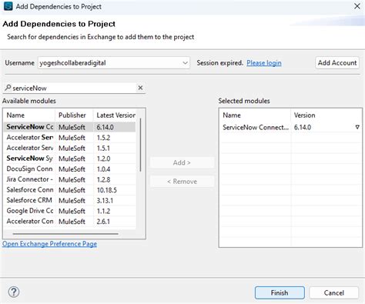Click the Selected modules Version column header

326,115
